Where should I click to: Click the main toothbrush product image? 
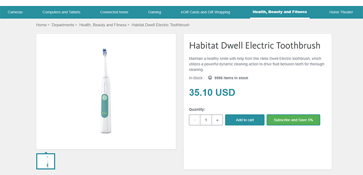[106, 91]
